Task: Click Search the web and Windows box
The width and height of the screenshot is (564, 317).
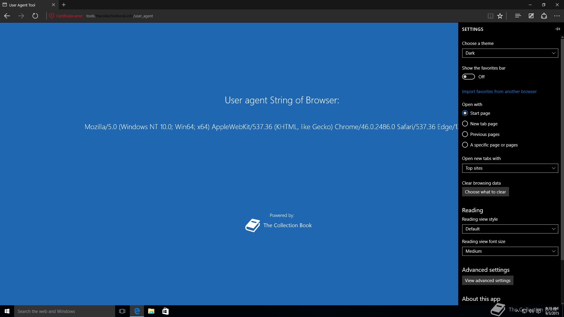Action: tap(65, 311)
